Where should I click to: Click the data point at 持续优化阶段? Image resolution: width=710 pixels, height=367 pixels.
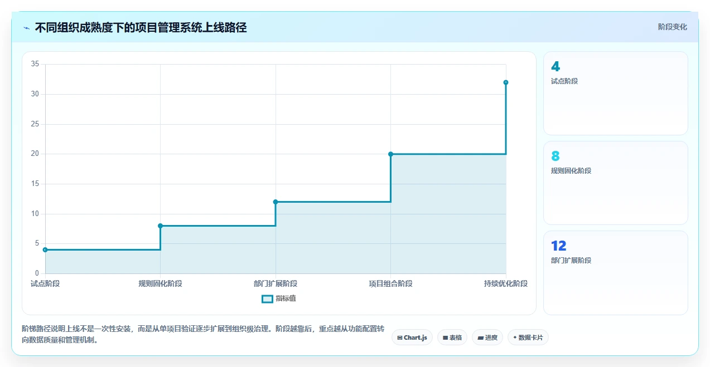click(506, 82)
